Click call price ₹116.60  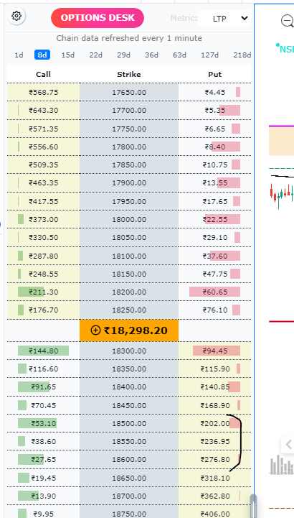44,369
